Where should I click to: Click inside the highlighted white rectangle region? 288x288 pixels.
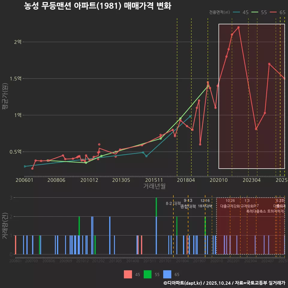click(252, 96)
